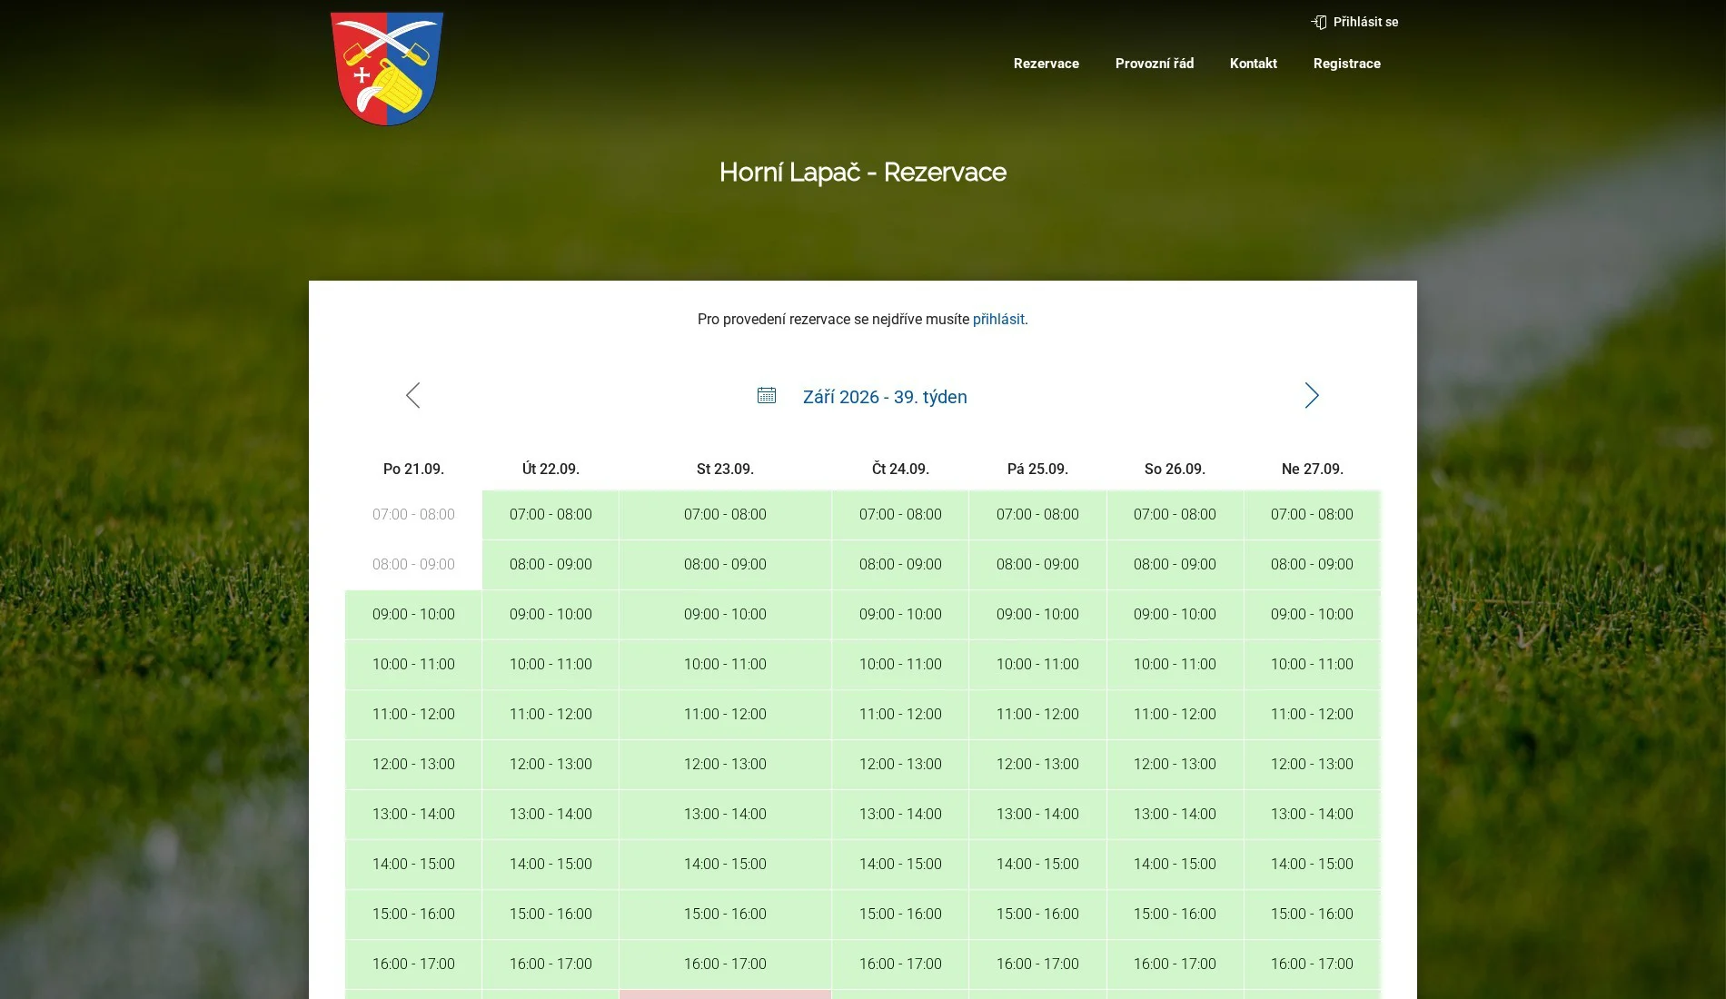This screenshot has height=999, width=1726.
Task: Select Wednesday 23.09. slot 15:00 - 16:00
Action: [725, 915]
